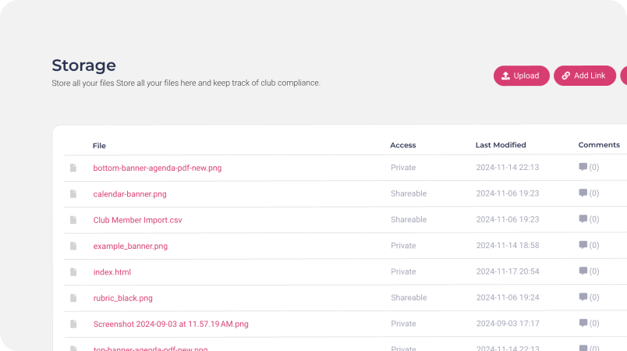
Task: Click Private access of bottom-banner-agenda-pdf-new.png
Action: (403, 168)
